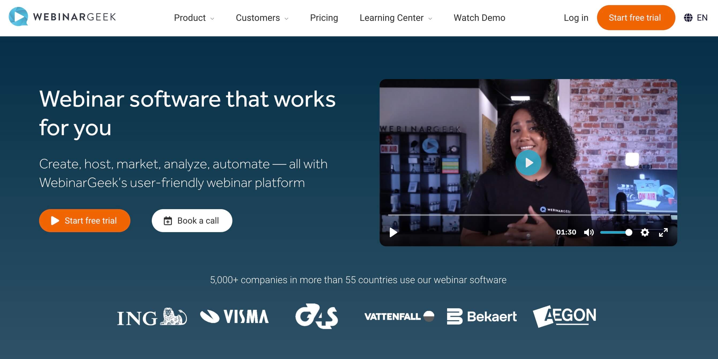
Task: Click the '5,000+ companies' tagline text
Action: click(x=358, y=280)
